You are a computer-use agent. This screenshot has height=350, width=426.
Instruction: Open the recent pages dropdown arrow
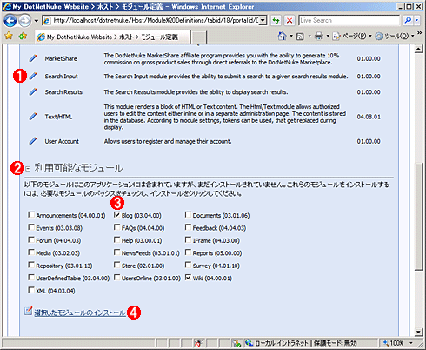coord(36,21)
